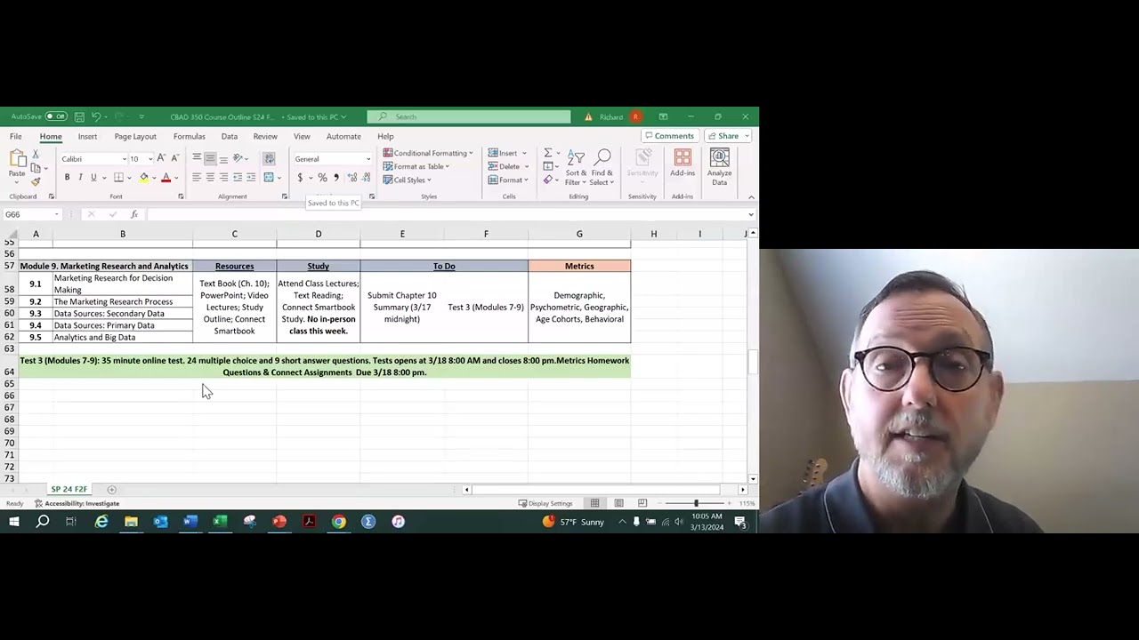Click the Format Painter brush icon
The width and height of the screenshot is (1139, 640).
pos(36,181)
